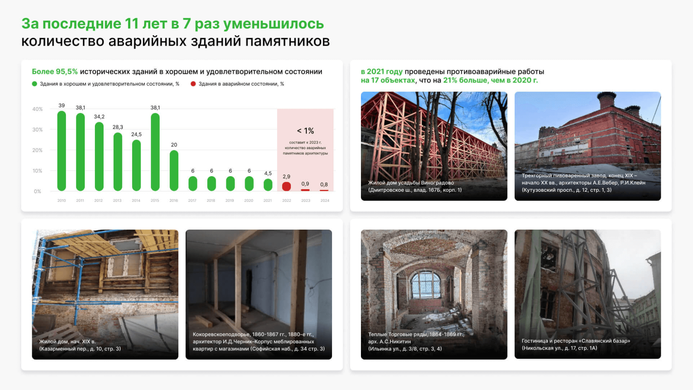Open the Vinogradovo estate house photo
The height and width of the screenshot is (390, 693).
click(434, 146)
